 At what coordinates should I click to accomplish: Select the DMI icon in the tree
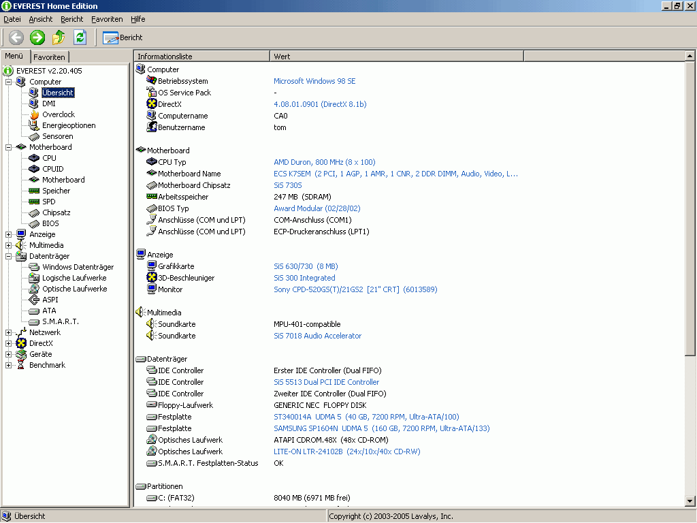pos(34,104)
